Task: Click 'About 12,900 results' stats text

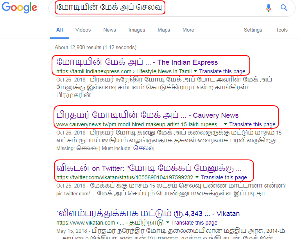Action: [x=95, y=47]
